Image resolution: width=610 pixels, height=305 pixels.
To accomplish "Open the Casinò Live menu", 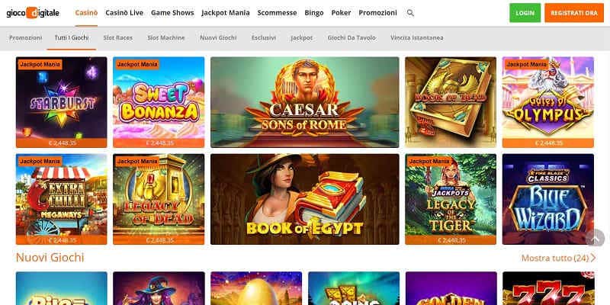I will click(124, 13).
